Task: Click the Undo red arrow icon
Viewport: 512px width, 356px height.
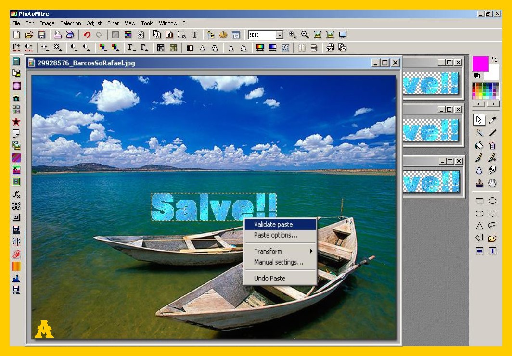Action: (x=87, y=35)
